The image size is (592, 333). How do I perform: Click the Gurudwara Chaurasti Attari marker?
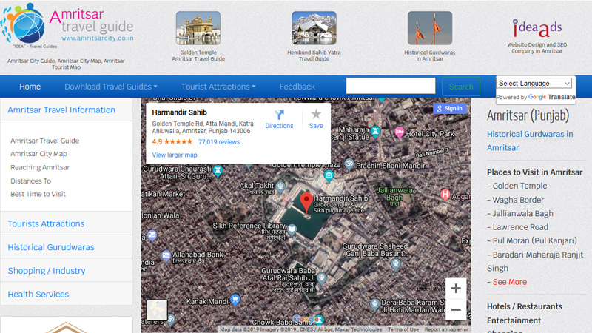pyautogui.click(x=218, y=171)
